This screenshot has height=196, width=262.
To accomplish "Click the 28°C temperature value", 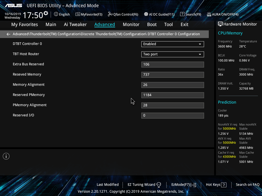I will 243,46.
